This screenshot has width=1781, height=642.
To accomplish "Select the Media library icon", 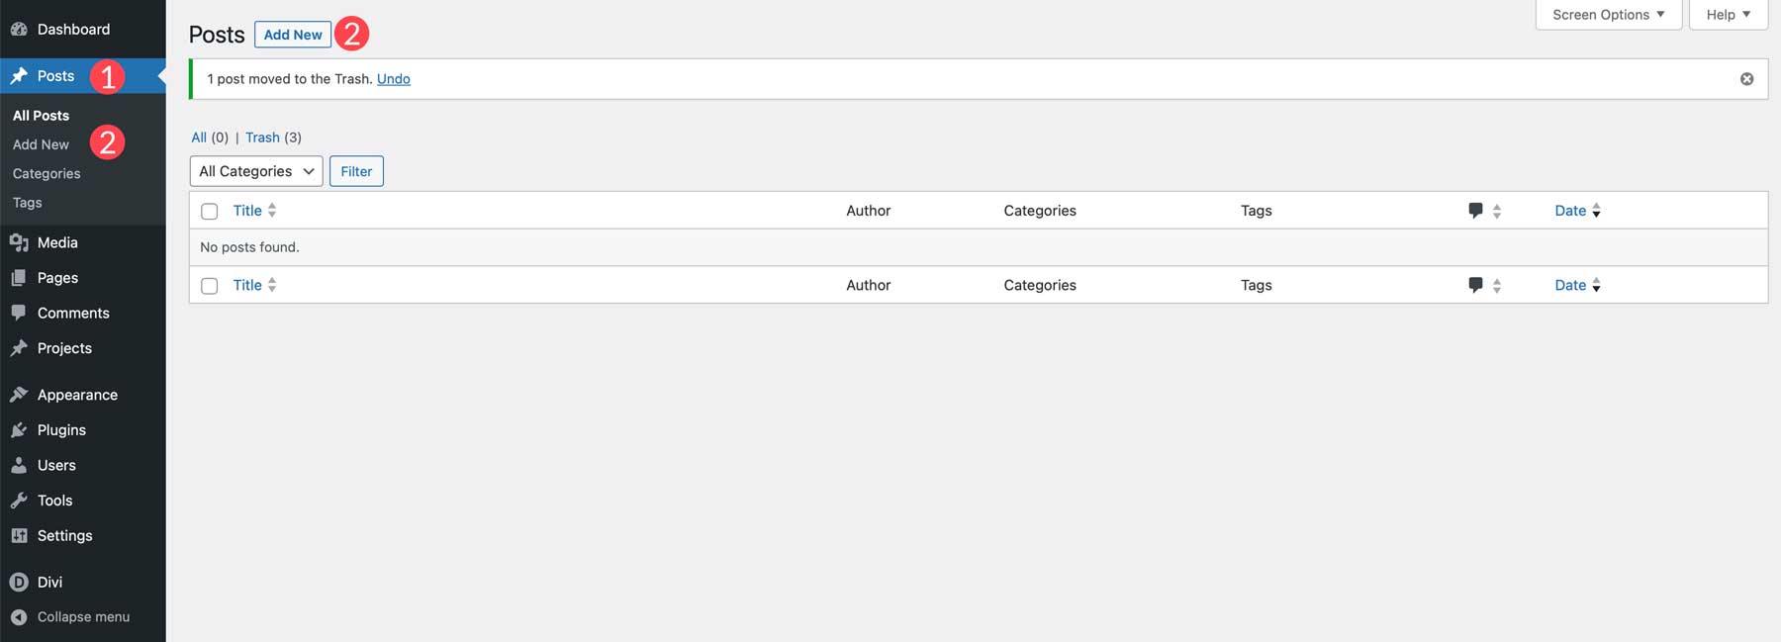I will pos(19,241).
